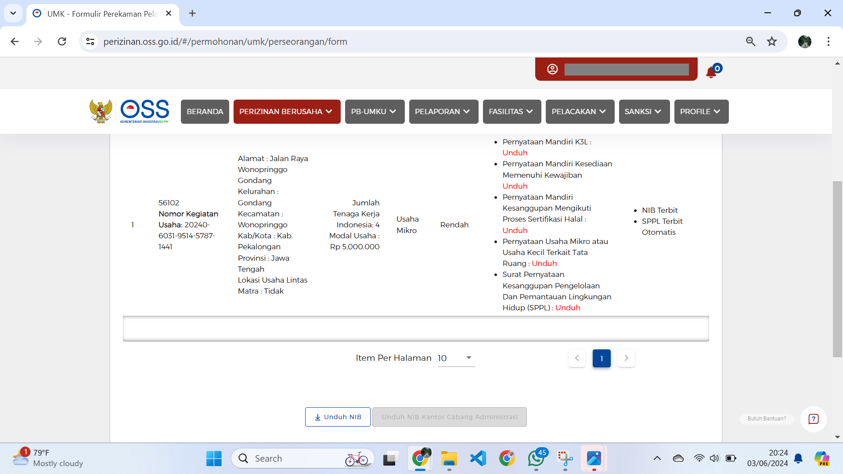Open Chrome profile avatar
This screenshot has width=843, height=474.
point(805,42)
